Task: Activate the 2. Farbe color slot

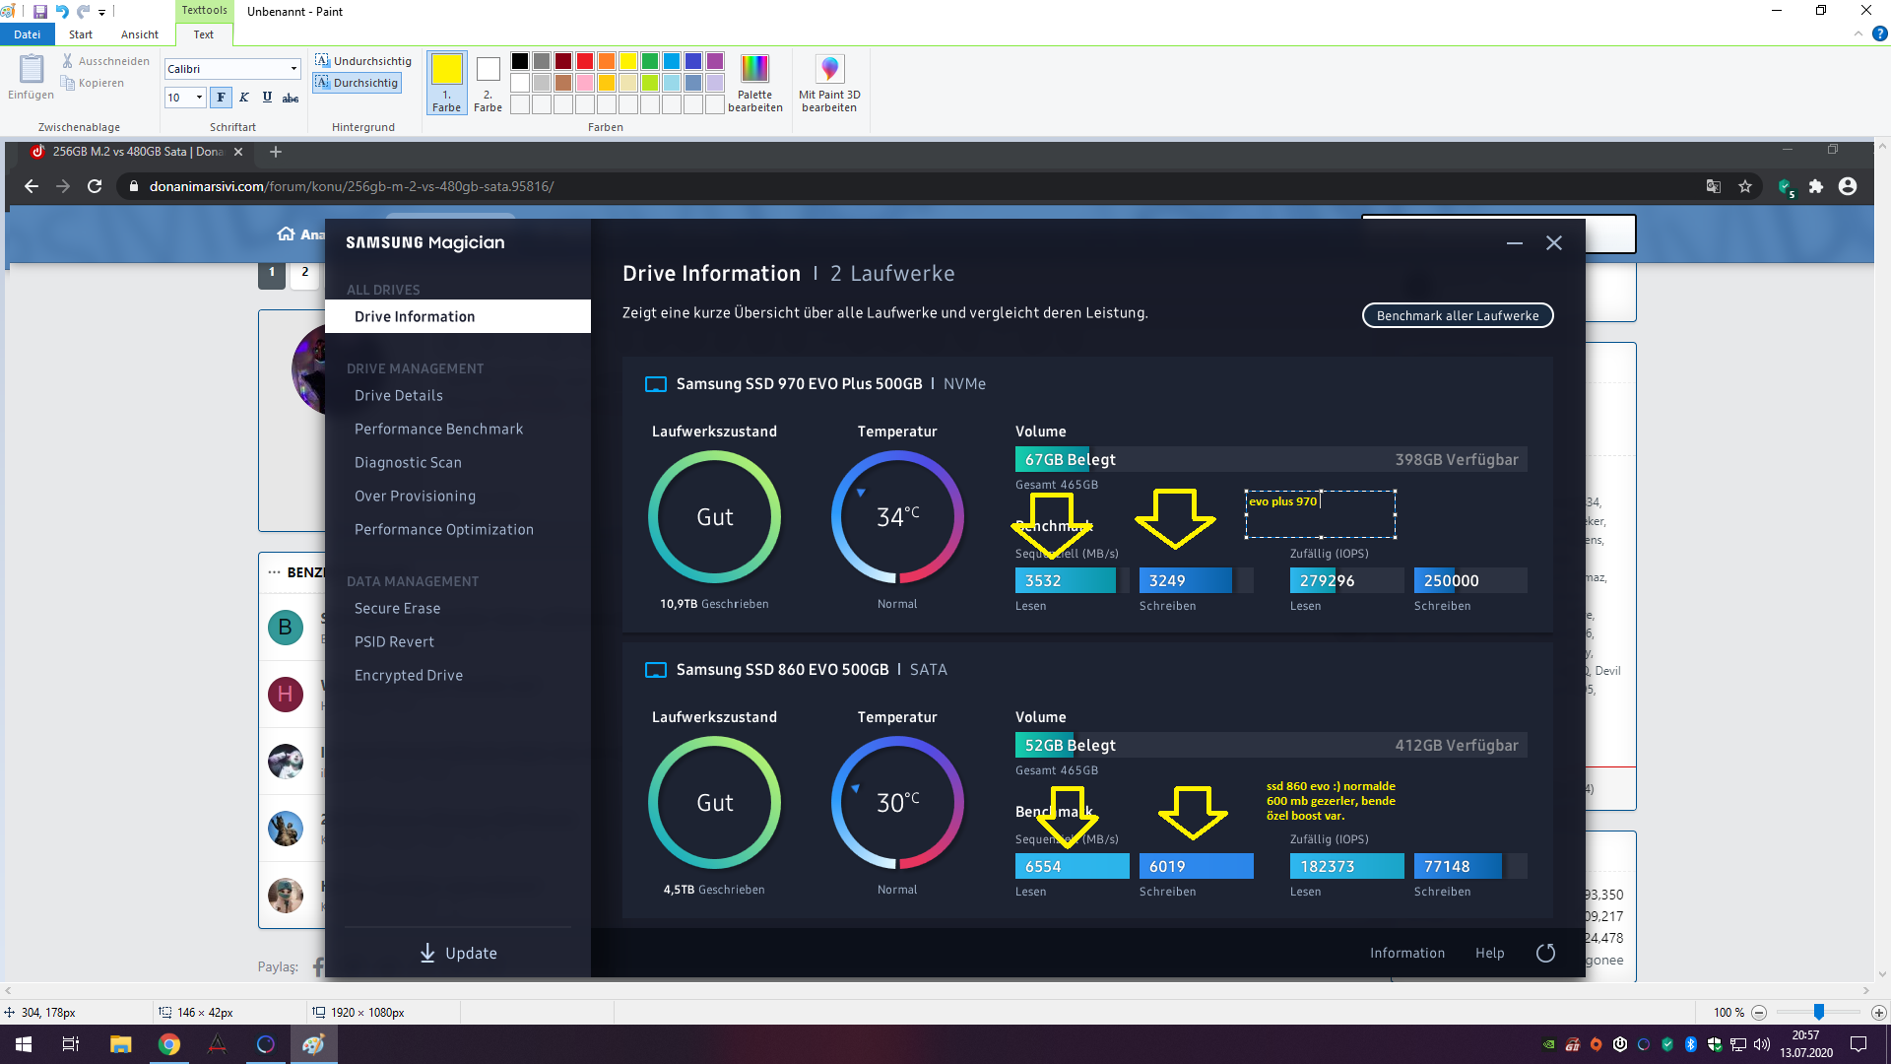Action: click(x=488, y=83)
